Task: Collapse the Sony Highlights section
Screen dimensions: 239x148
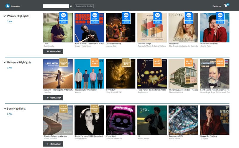Action: [5, 108]
